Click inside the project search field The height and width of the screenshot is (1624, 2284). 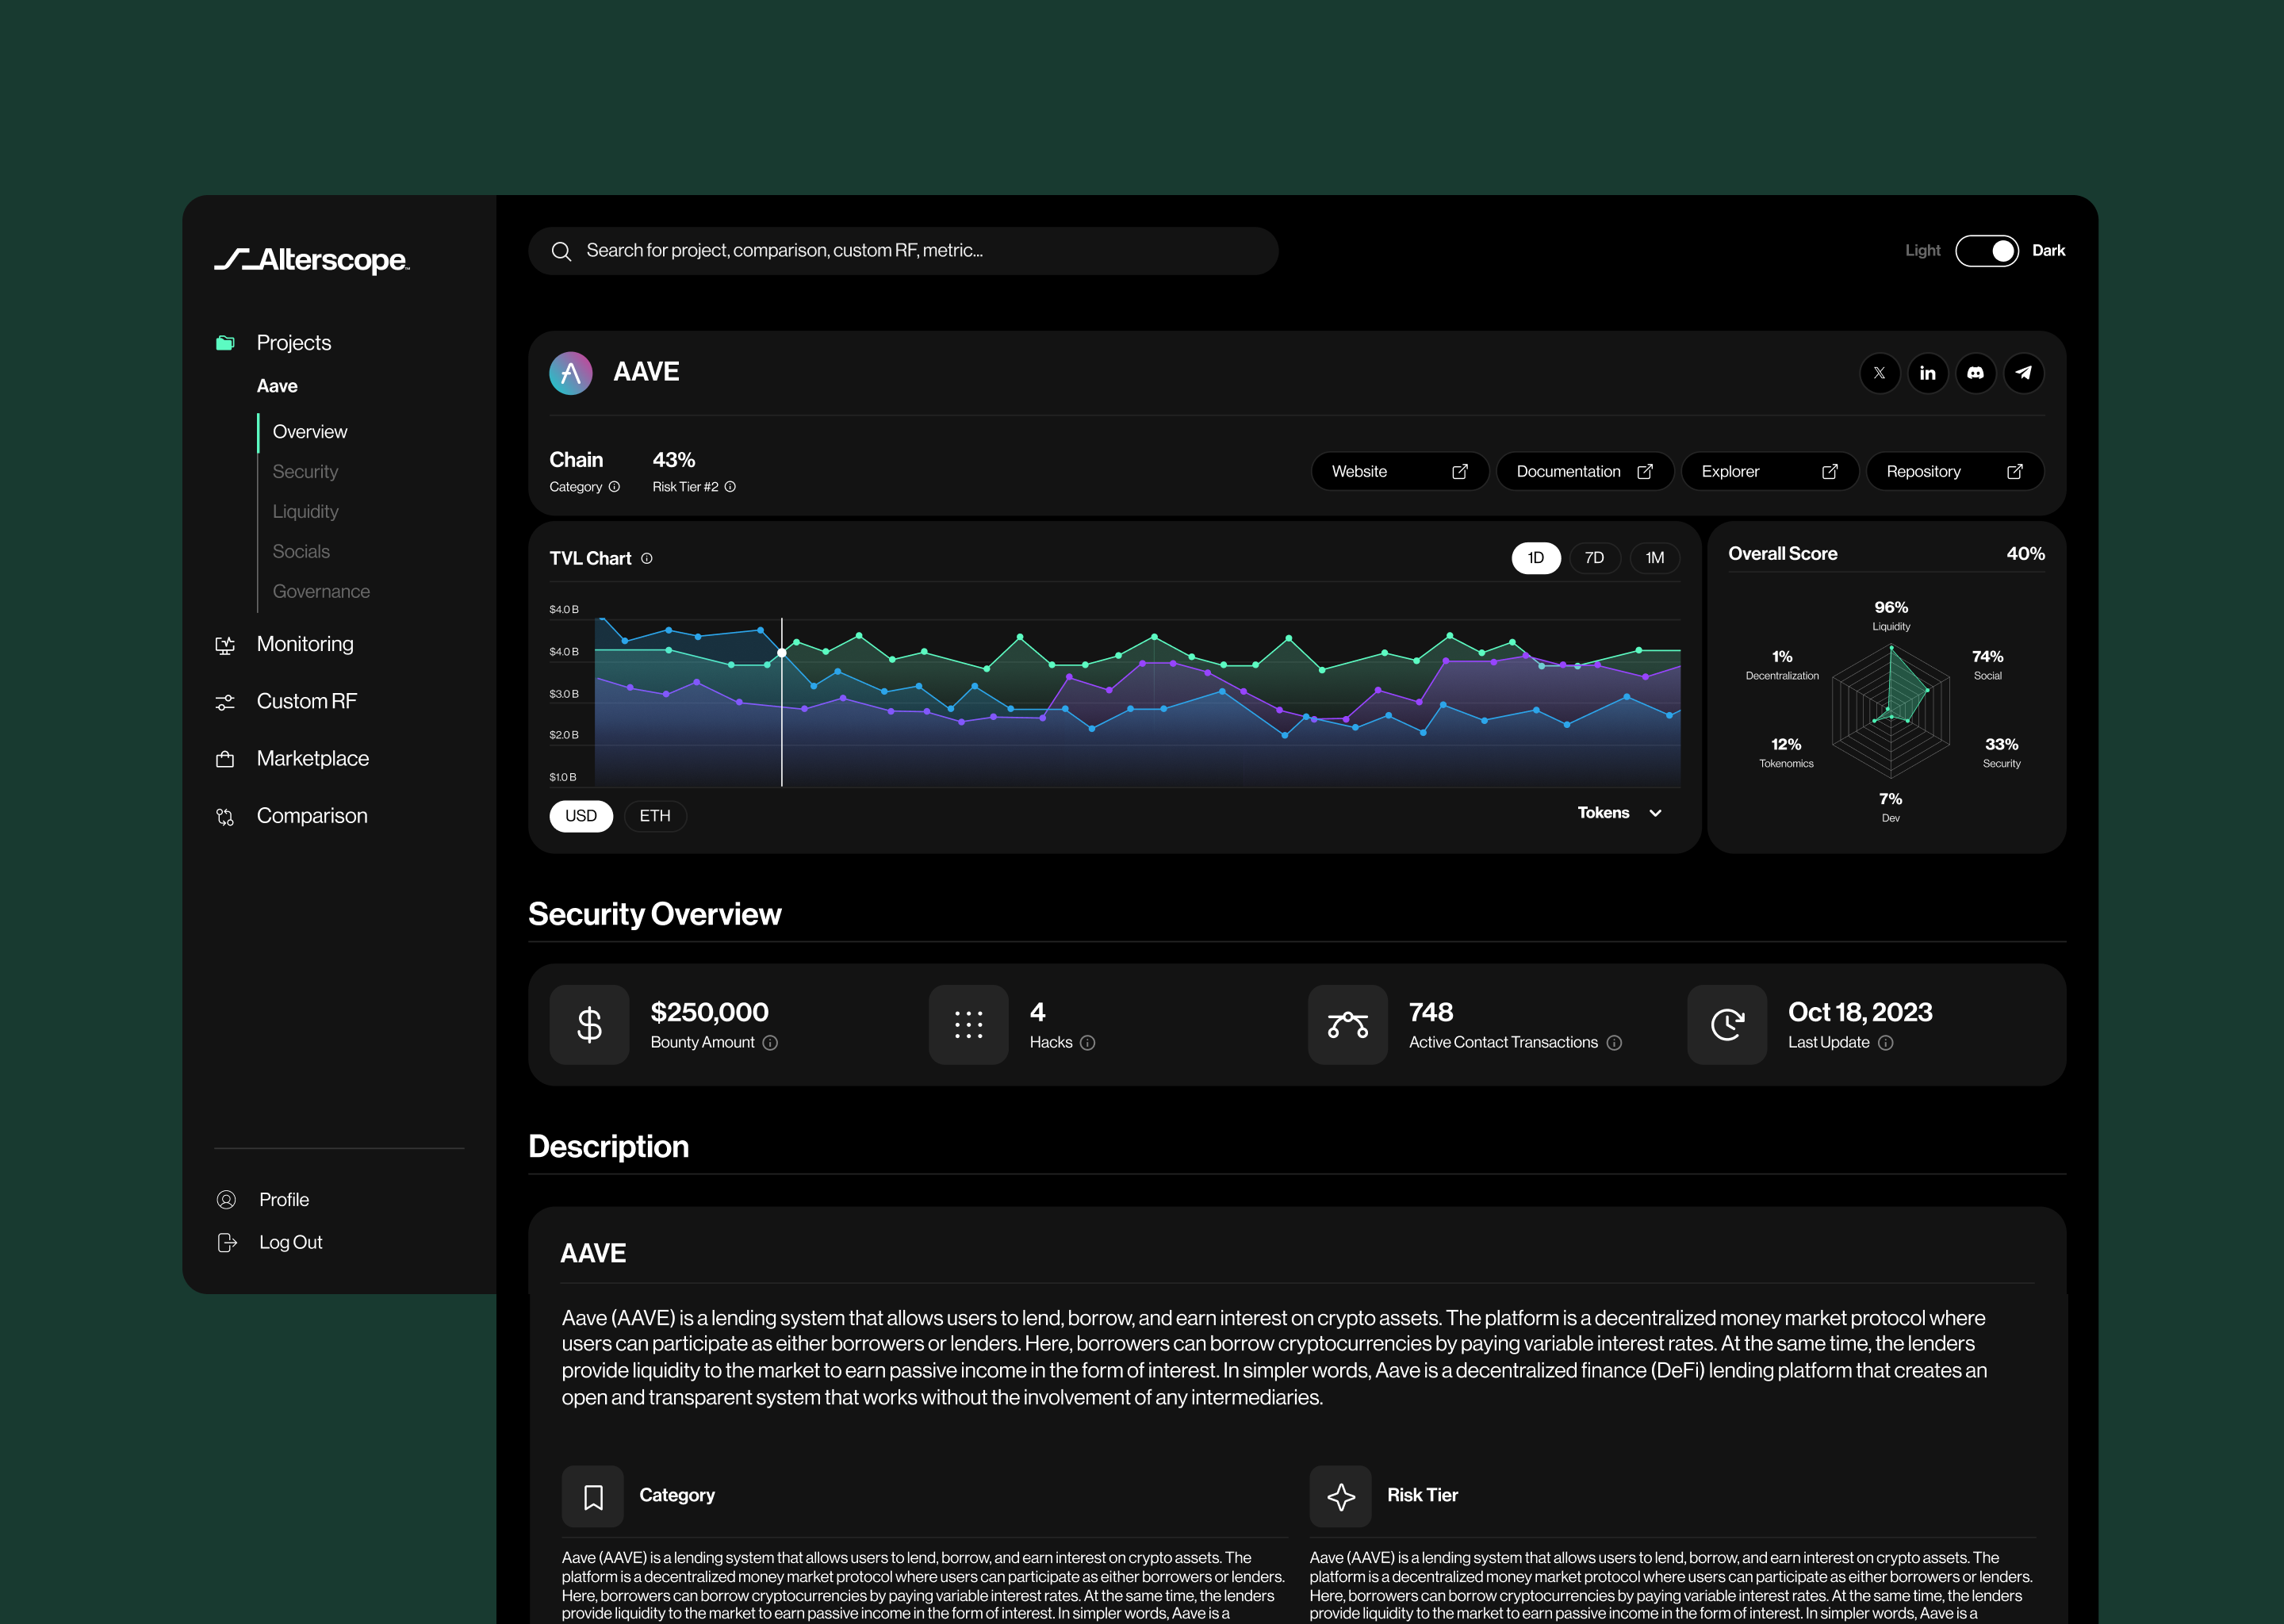click(901, 250)
